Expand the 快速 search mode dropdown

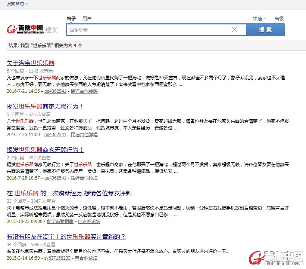coord(259,18)
